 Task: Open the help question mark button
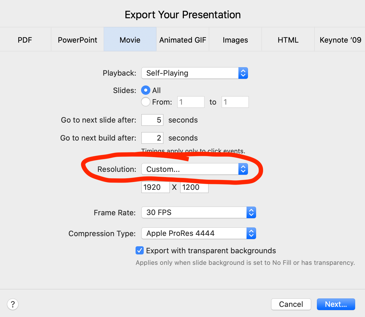(13, 304)
